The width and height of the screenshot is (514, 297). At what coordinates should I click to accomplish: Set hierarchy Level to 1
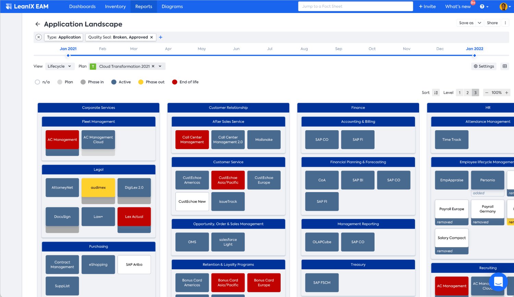pos(460,93)
